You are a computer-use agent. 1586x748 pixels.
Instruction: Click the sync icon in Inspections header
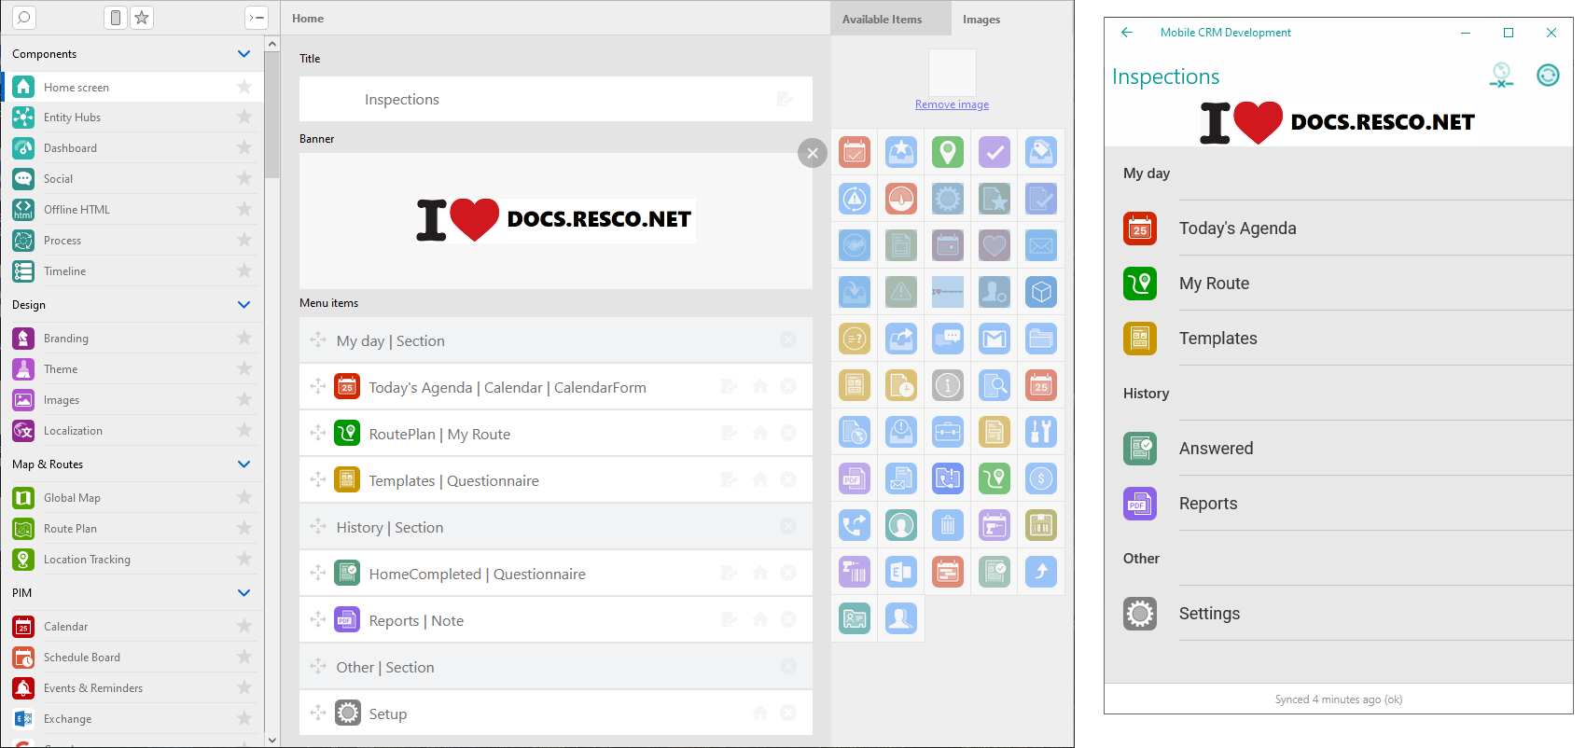tap(1548, 76)
